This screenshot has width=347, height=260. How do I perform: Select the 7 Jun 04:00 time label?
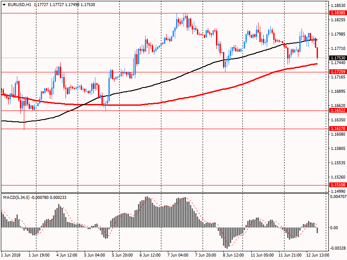178,255
